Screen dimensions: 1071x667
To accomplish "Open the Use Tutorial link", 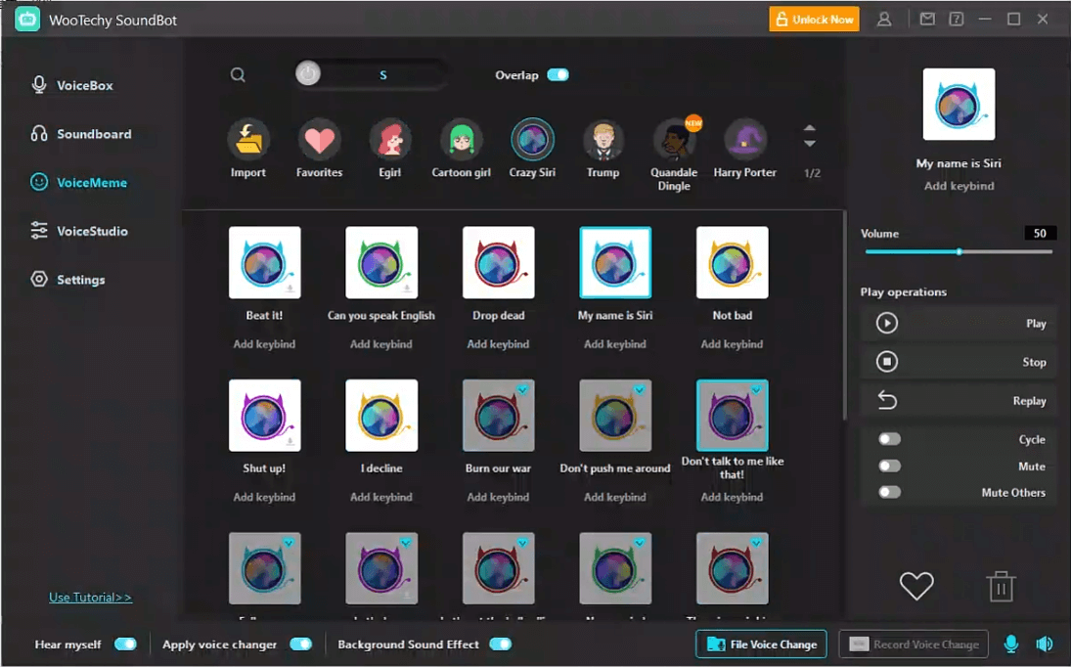I will [x=90, y=598].
